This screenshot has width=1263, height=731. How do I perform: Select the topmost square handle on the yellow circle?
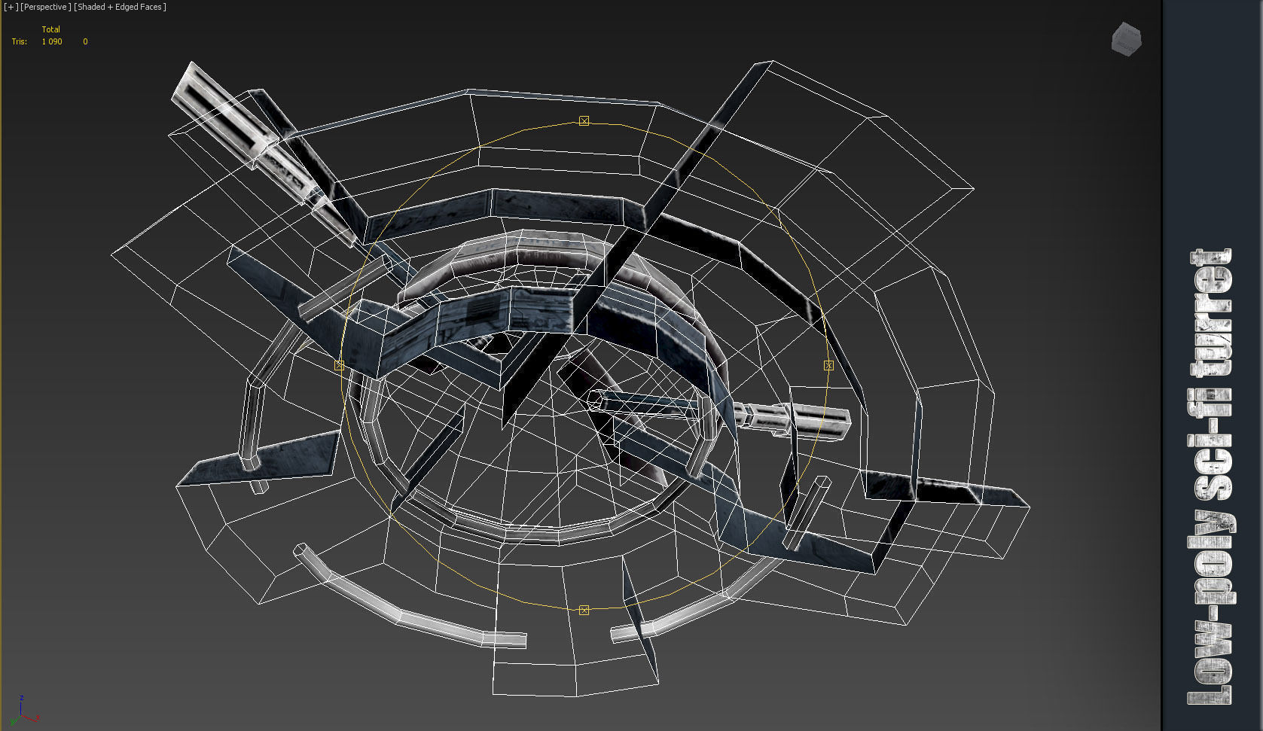[x=584, y=120]
